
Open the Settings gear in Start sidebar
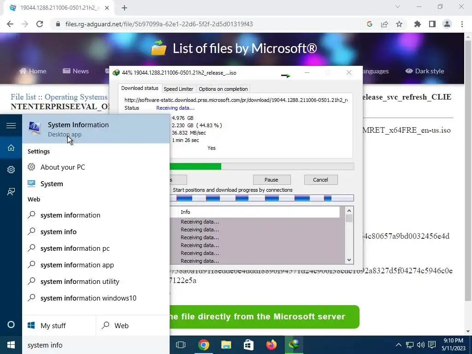pos(11,170)
